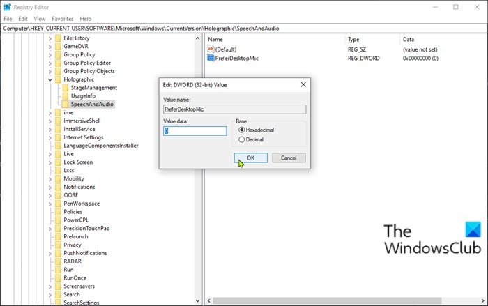Select the RunOnce tree item
Screen dimensions: 488x306
pyautogui.click(x=75, y=277)
